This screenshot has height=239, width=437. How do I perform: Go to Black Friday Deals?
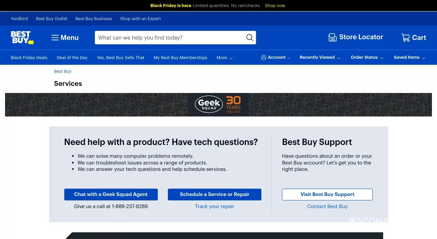point(29,58)
